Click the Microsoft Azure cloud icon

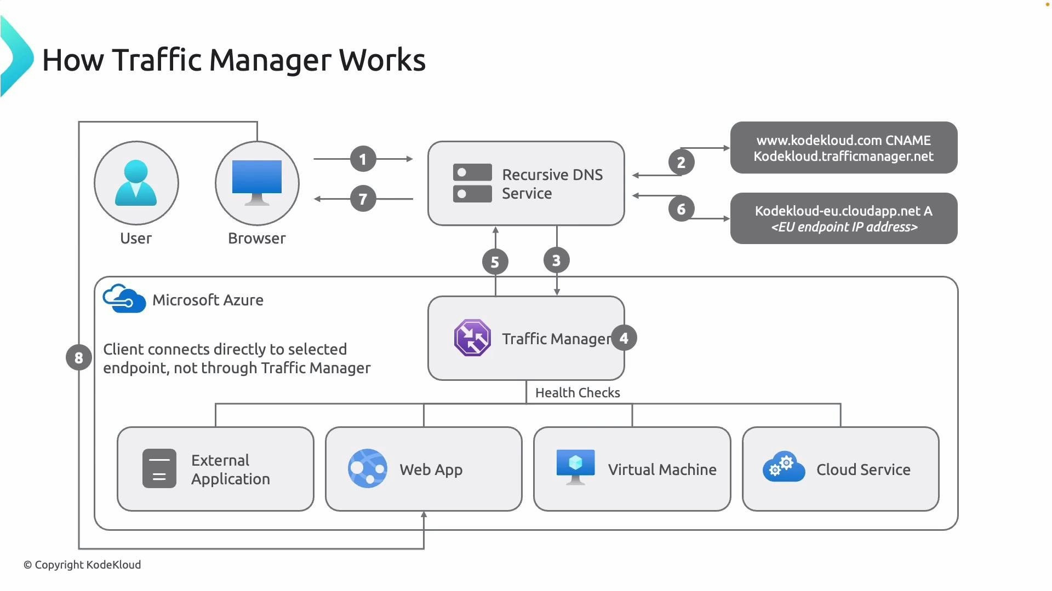(124, 297)
